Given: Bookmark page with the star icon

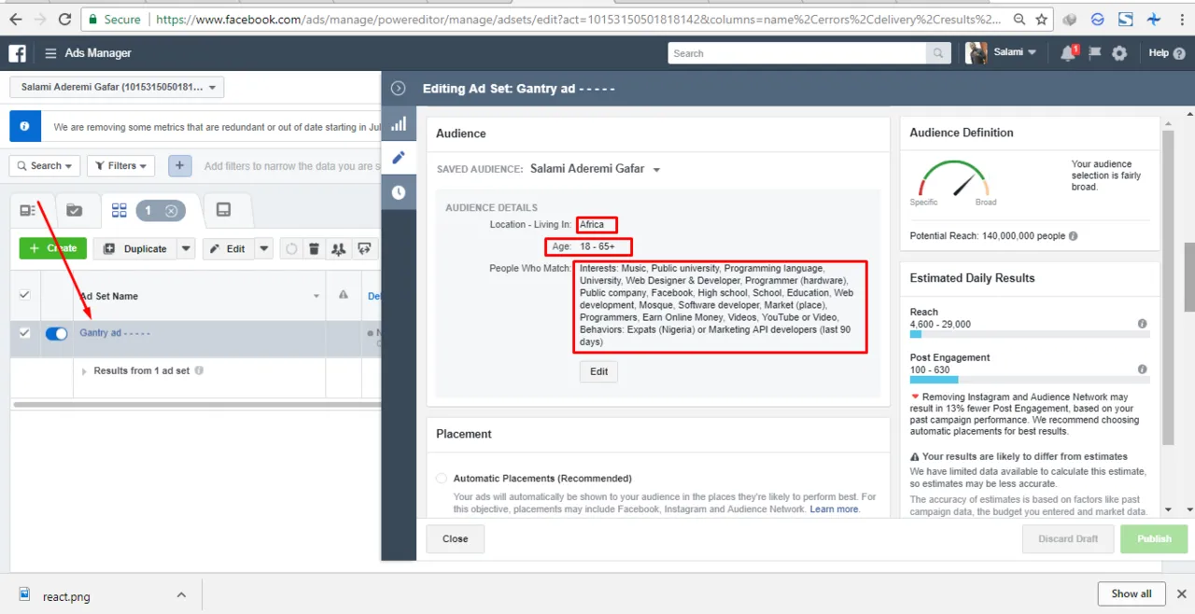Looking at the screenshot, I should [x=1042, y=19].
